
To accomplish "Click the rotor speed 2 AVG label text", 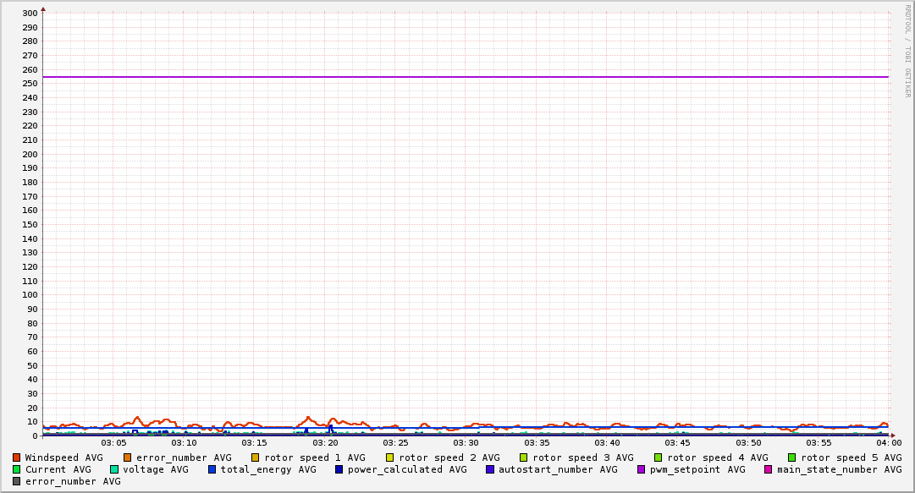I will coord(449,457).
